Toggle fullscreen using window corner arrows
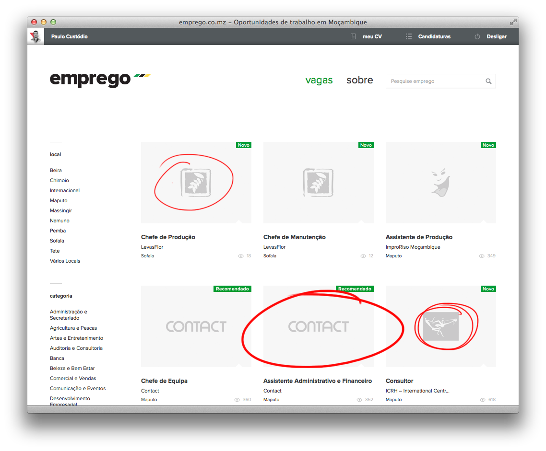Screen dimensions: 546x451 [x=513, y=22]
